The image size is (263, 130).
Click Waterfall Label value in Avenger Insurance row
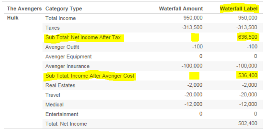click(x=246, y=66)
